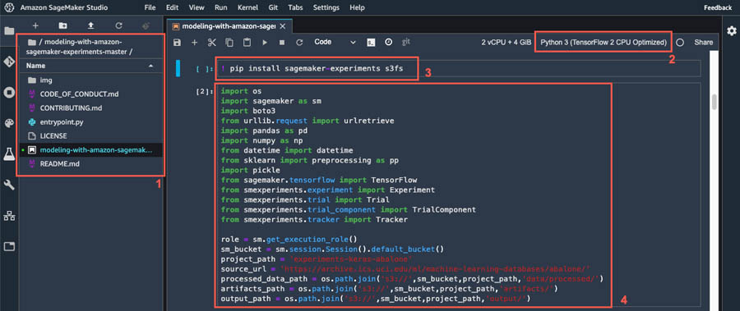Create a new folder in file browser
This screenshot has width=740, height=311.
[x=62, y=25]
